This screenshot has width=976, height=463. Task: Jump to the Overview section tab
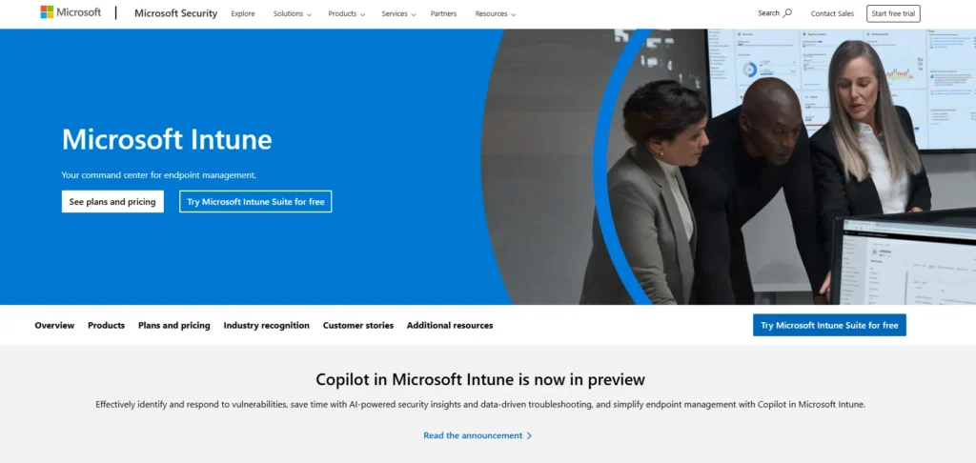[x=54, y=325]
